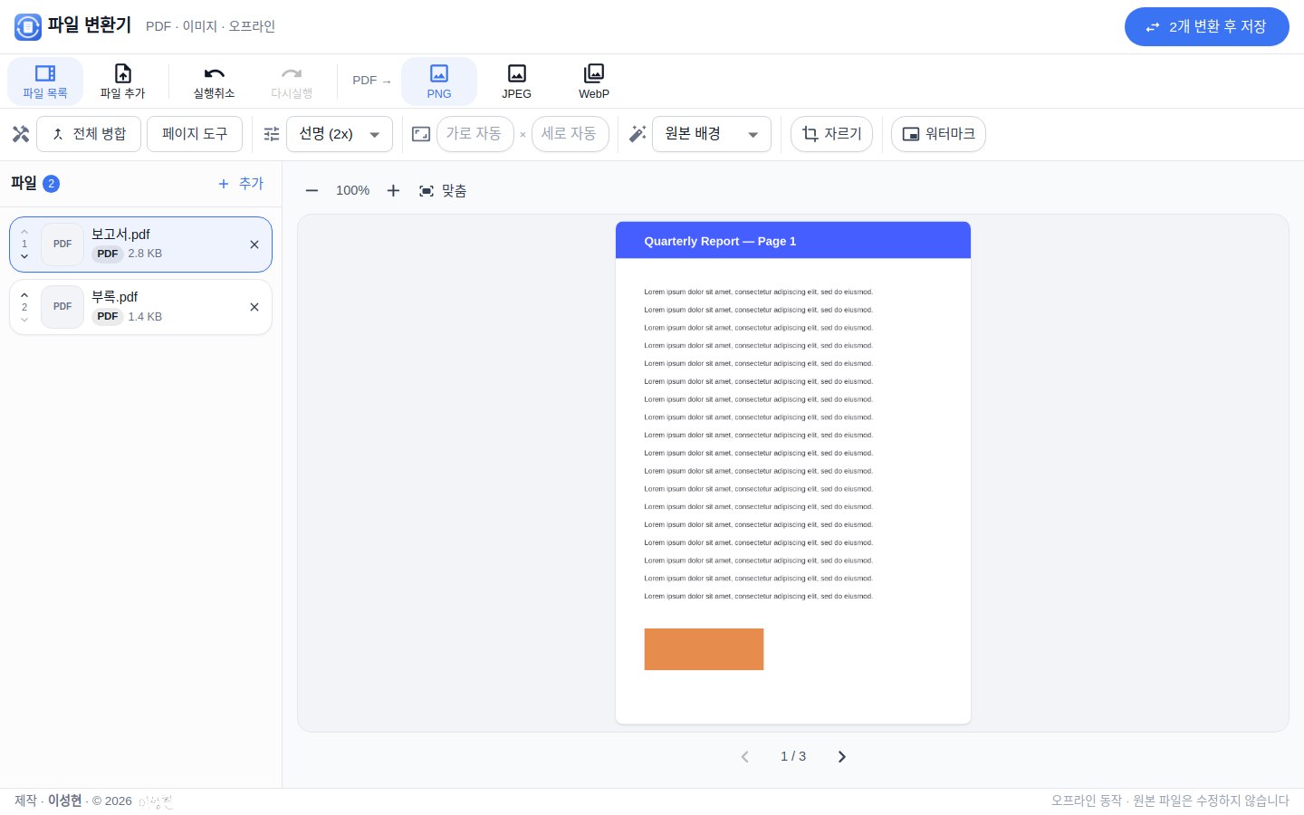Click the 2.8 KB size of 보고서.pdf
This screenshot has width=1304, height=815.
point(145,254)
